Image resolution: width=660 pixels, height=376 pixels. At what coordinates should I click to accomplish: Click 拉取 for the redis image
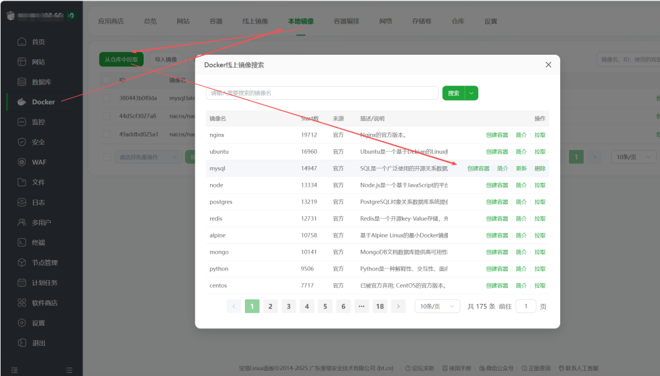pos(539,219)
